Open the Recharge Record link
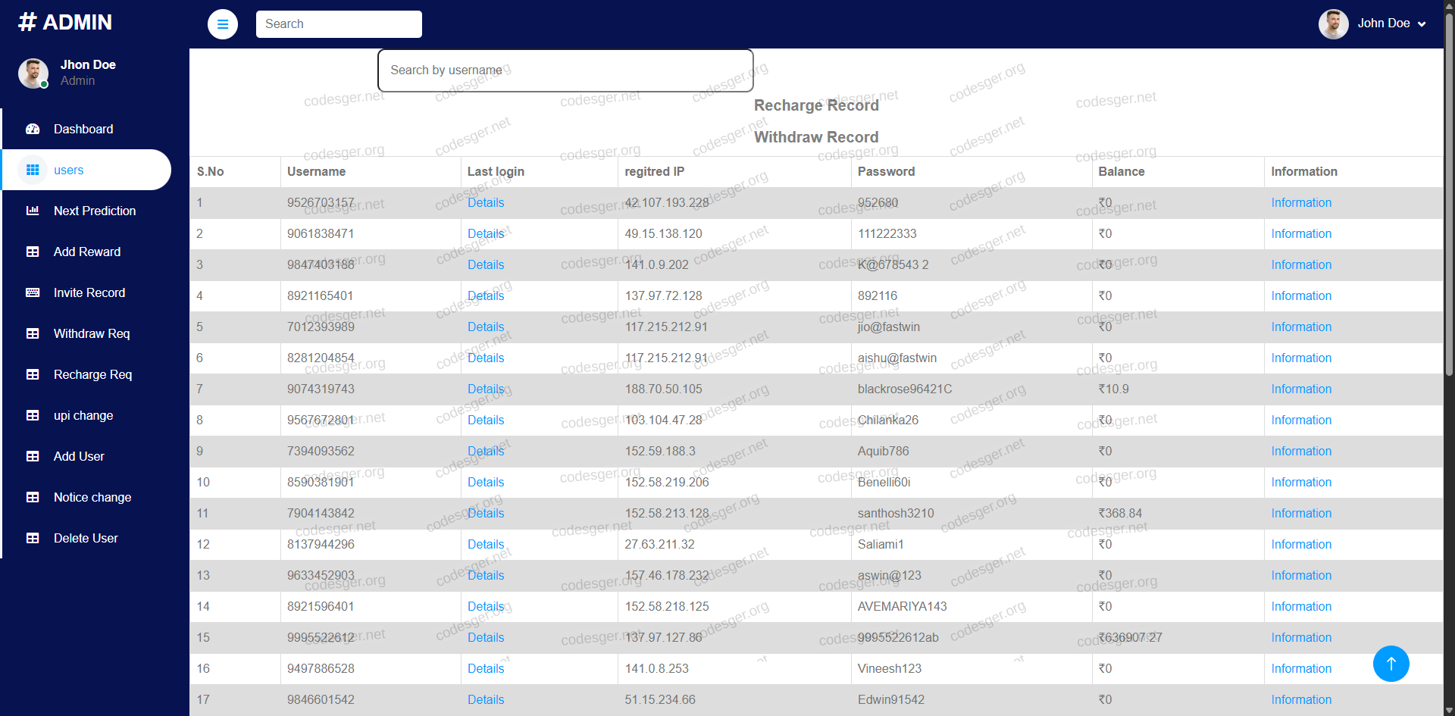 tap(816, 105)
